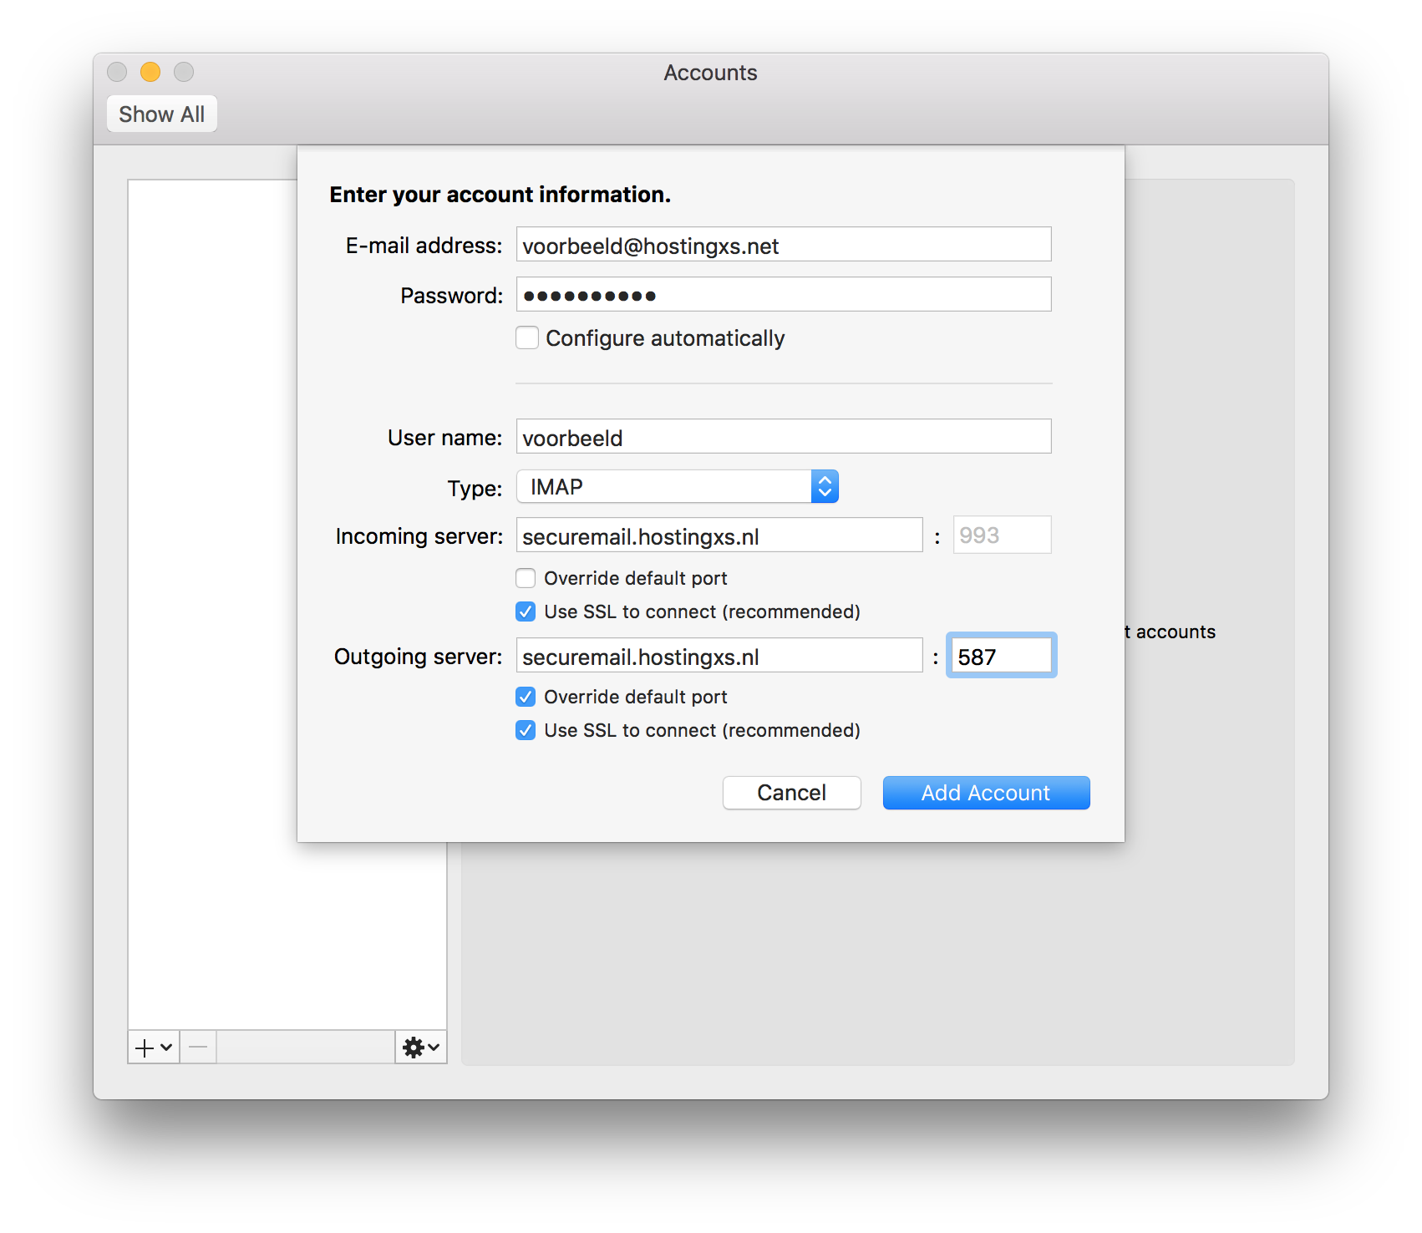The image size is (1422, 1233).
Task: Click the Outgoing server address field
Action: [x=719, y=656]
